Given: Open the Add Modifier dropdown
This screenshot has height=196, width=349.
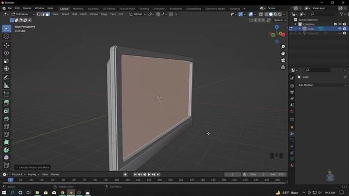Looking at the screenshot, I should coord(322,85).
